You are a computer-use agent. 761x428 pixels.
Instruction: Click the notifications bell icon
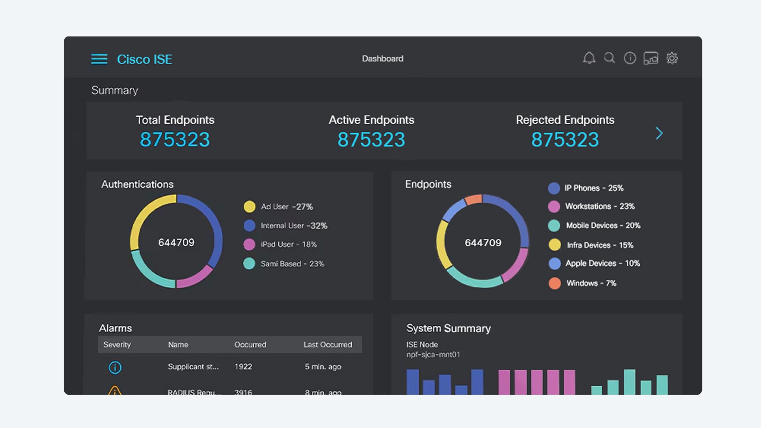(x=589, y=58)
